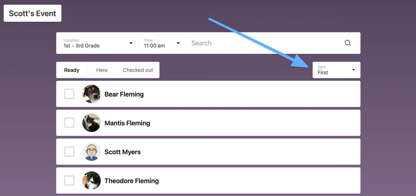Image resolution: width=416 pixels, height=196 pixels.
Task: Check the box for Bear Fleming
Action: 69,94
